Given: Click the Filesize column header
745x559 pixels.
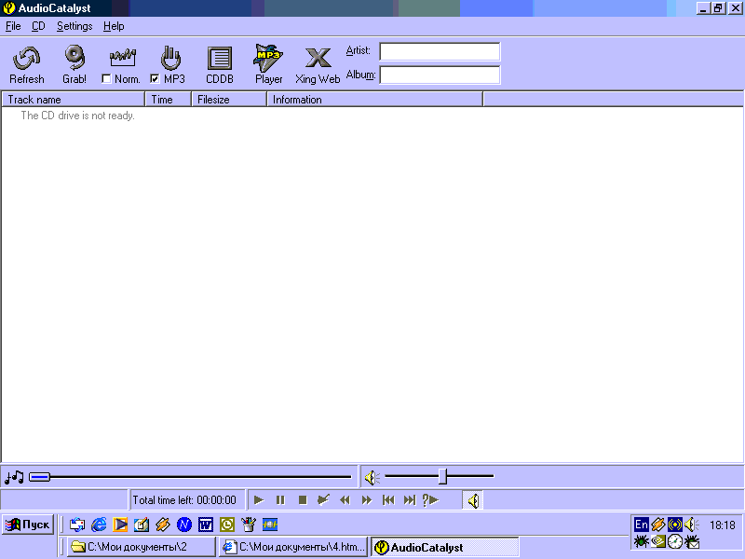Looking at the screenshot, I should (x=229, y=99).
